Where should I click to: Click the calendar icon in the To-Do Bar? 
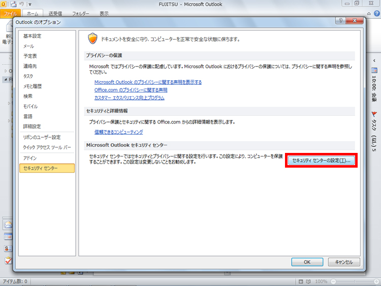point(374,71)
